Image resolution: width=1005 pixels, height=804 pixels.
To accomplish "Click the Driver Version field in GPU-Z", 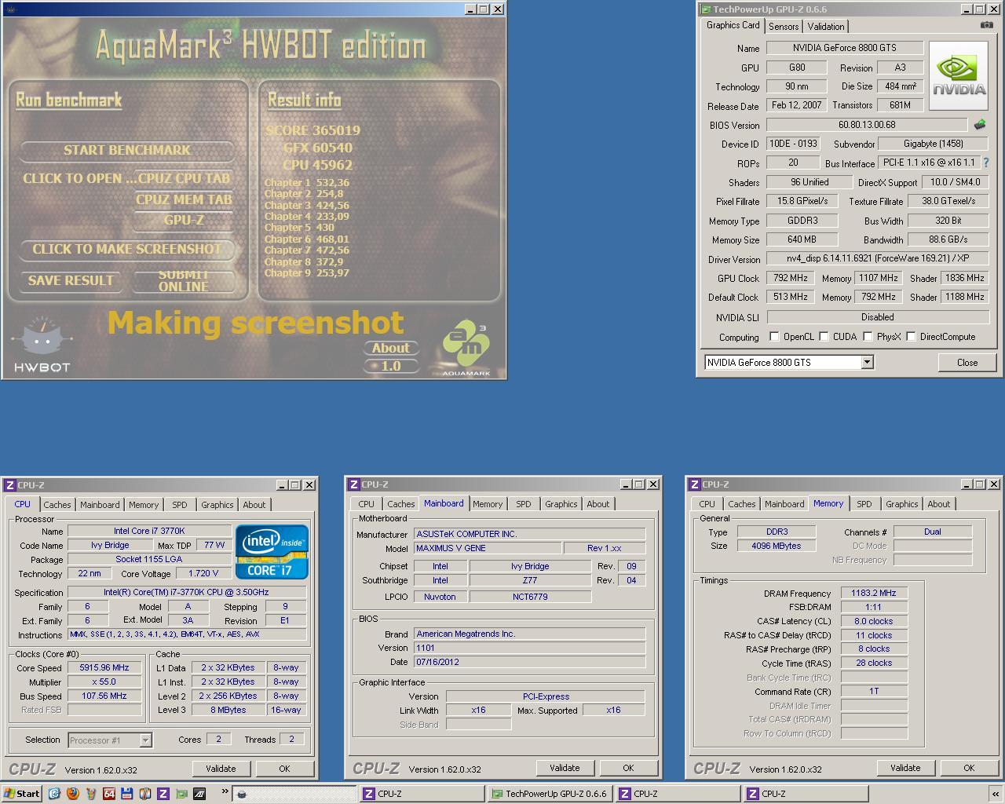I will click(x=877, y=258).
